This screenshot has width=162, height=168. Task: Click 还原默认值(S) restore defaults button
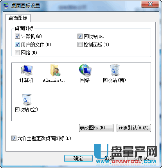coord(134,128)
